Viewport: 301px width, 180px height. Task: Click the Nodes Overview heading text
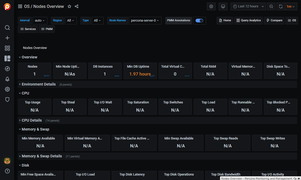point(35,48)
